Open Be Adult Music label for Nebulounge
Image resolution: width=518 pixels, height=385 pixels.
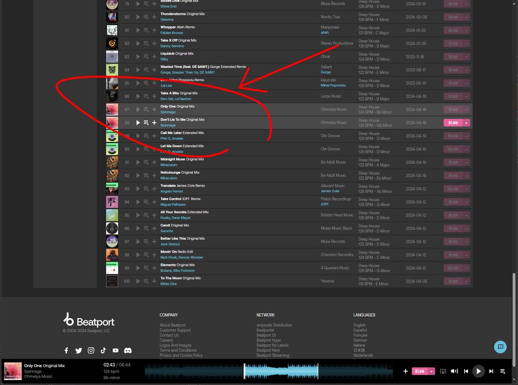click(x=333, y=175)
